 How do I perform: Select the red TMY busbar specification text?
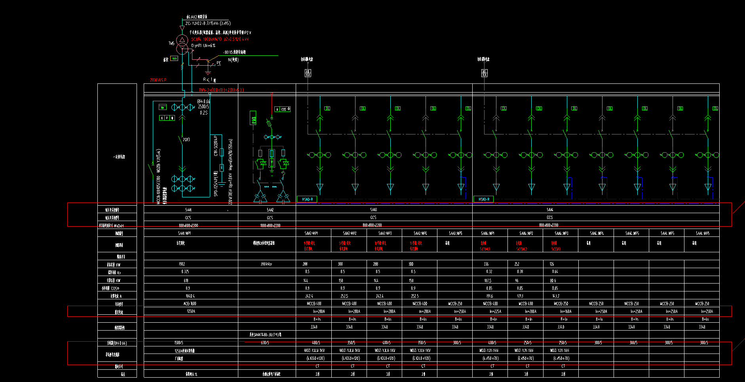pos(221,90)
